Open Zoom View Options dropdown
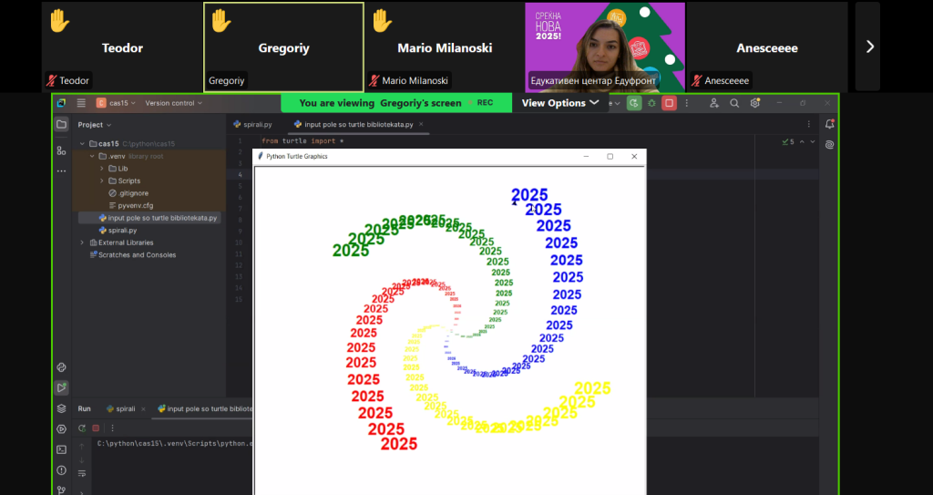The height and width of the screenshot is (495, 933). click(x=560, y=103)
